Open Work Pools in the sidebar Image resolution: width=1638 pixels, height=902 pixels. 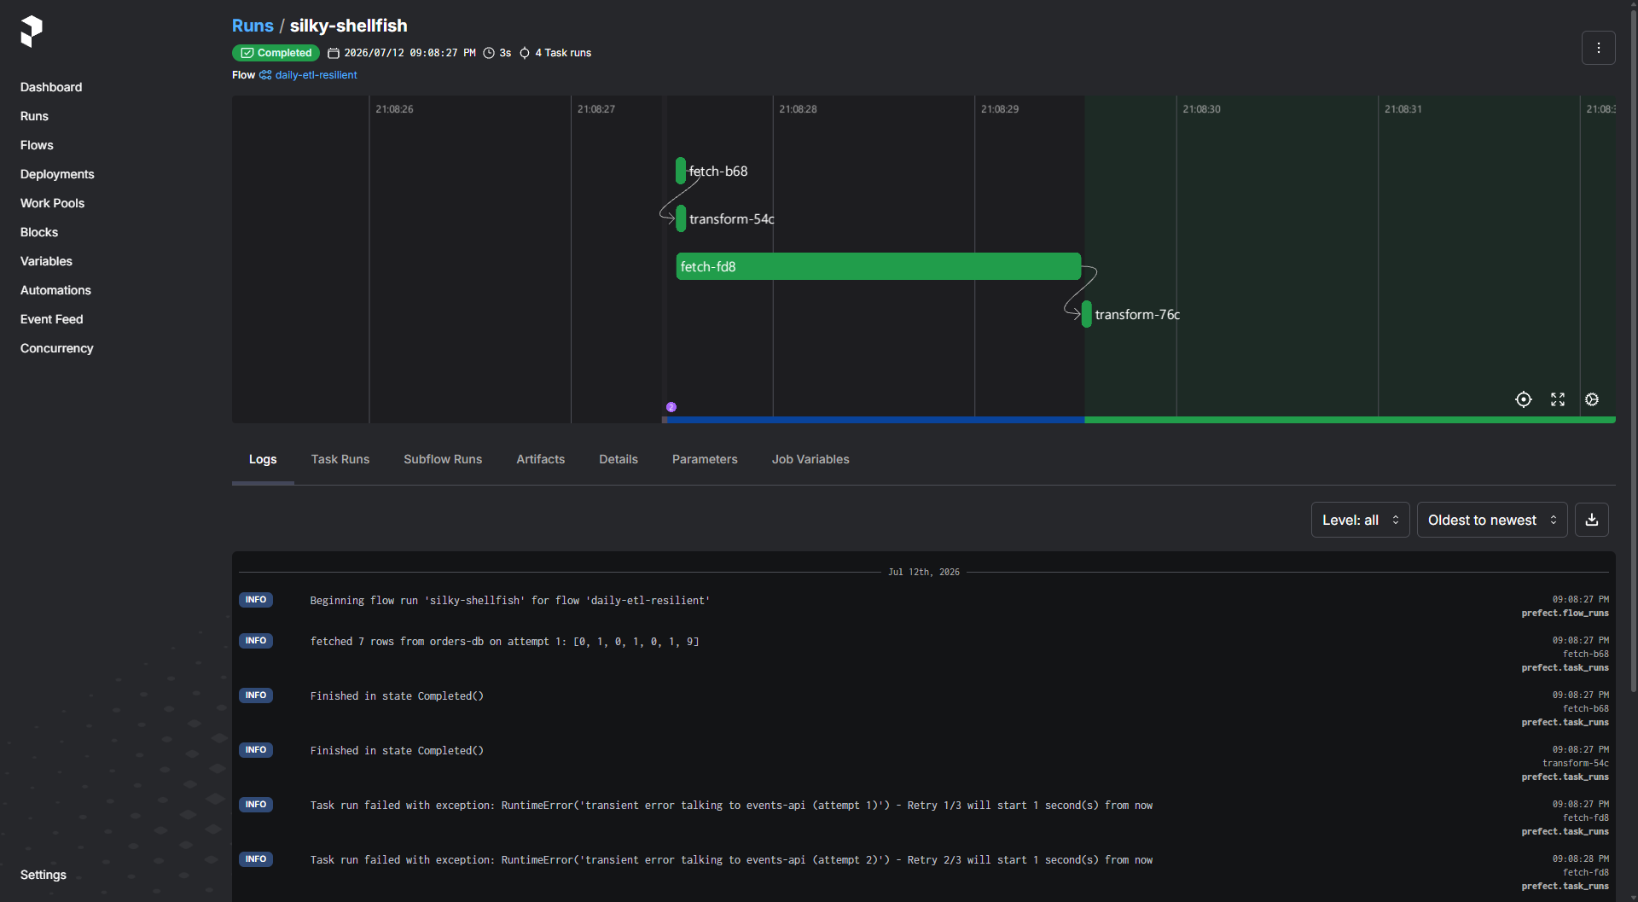53,203
